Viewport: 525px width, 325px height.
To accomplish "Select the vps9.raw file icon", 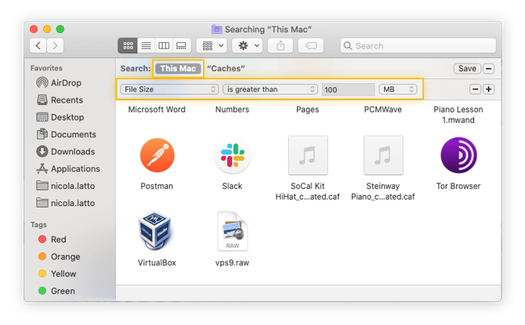I will (233, 230).
